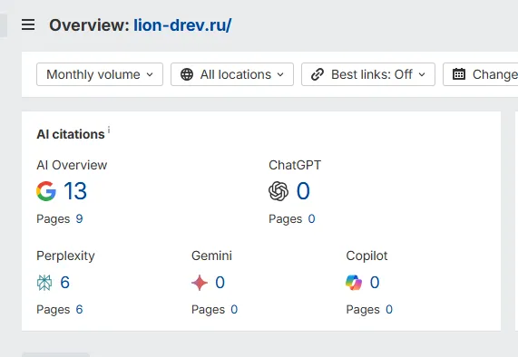Click the Gemini star logo icon

200,283
